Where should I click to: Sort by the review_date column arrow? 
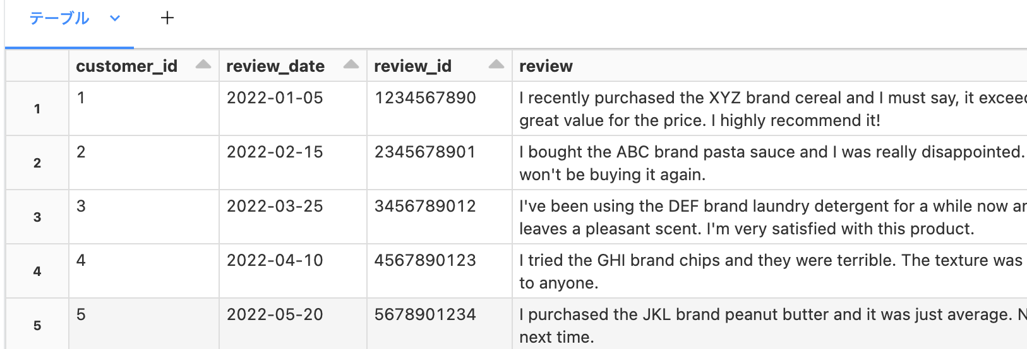[351, 64]
